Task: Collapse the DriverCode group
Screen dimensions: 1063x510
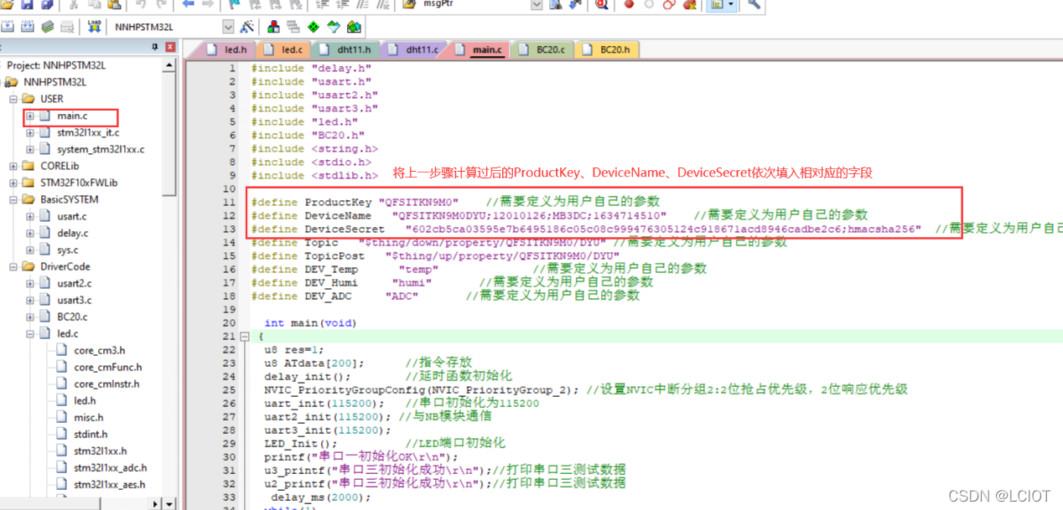Action: [x=13, y=266]
